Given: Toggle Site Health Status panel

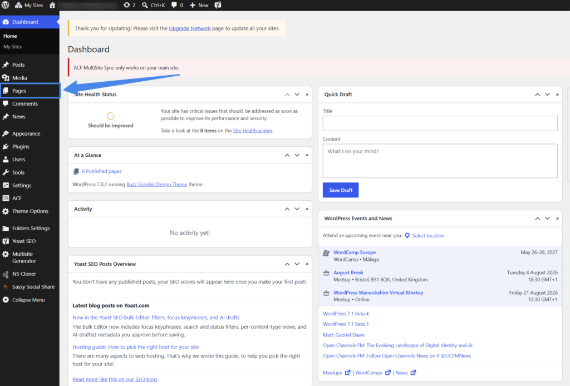Looking at the screenshot, I should coord(307,95).
